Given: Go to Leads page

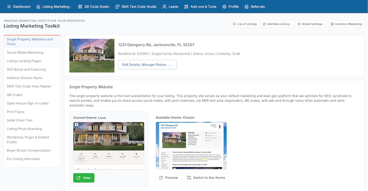Looking at the screenshot, I should (170, 6).
